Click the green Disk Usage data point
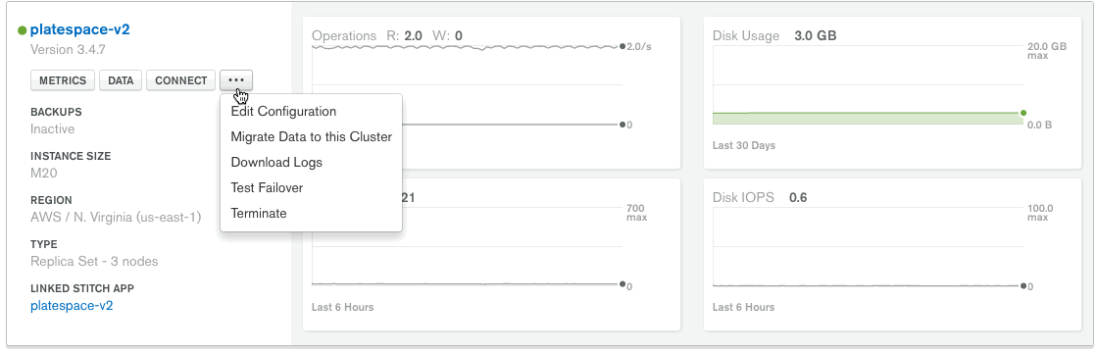 tap(1023, 113)
